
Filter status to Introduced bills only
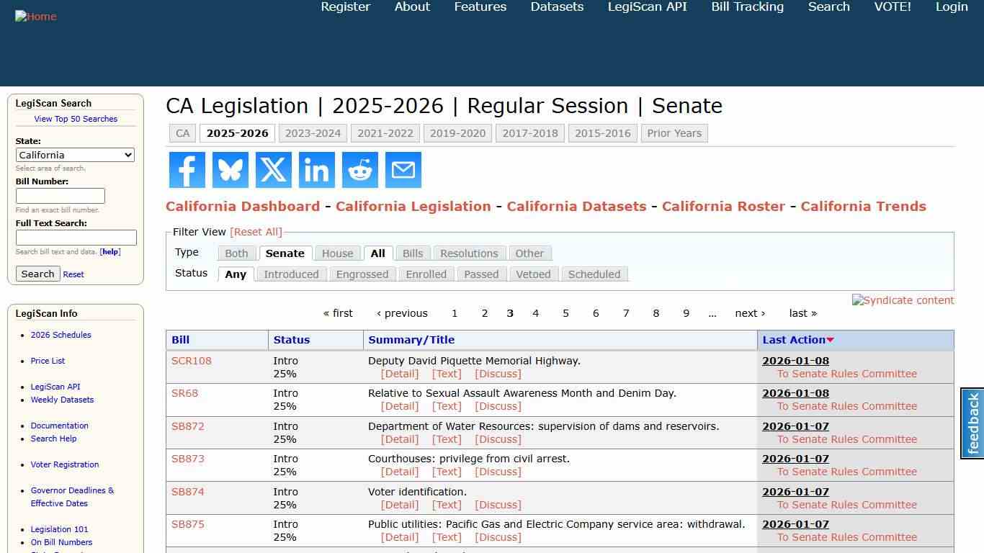pos(291,274)
